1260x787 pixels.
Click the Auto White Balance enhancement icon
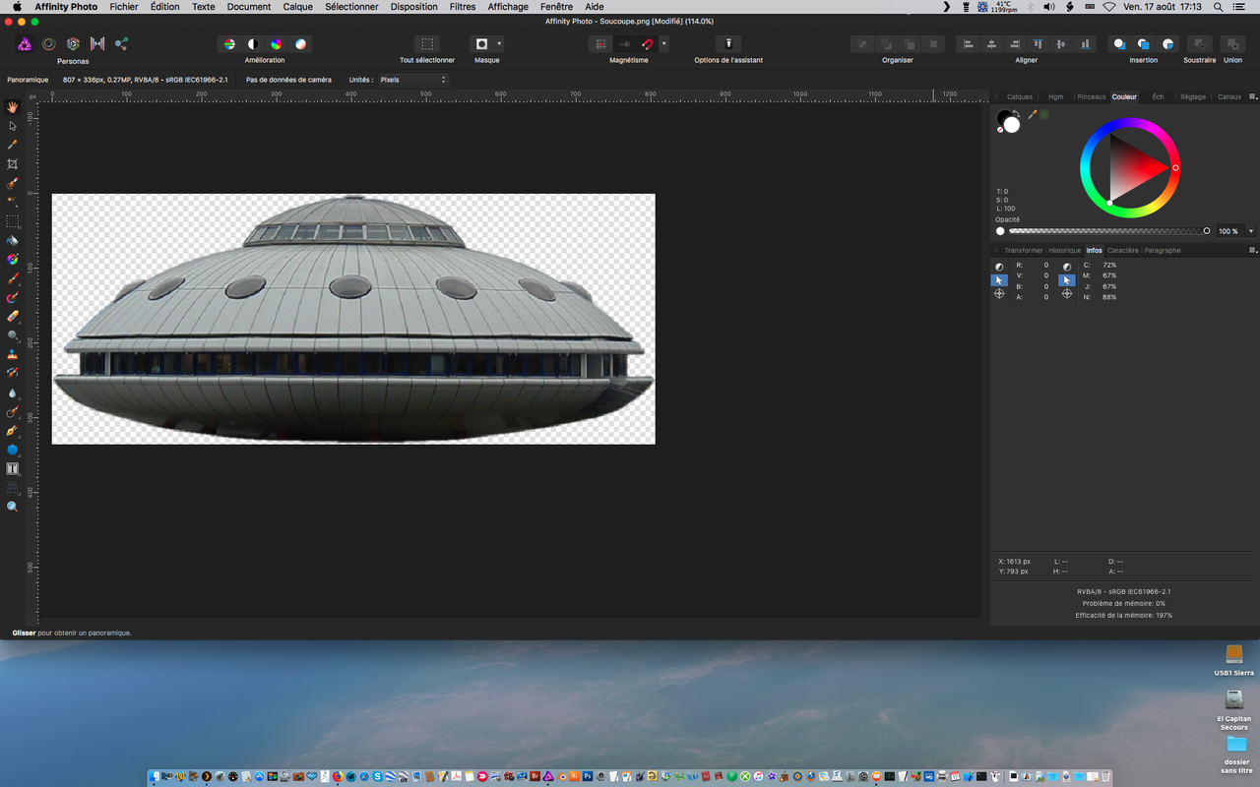pyautogui.click(x=300, y=44)
